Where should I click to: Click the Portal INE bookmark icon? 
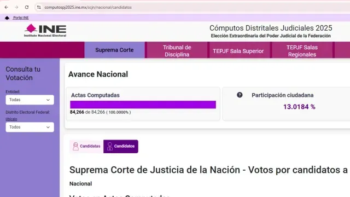[7, 18]
